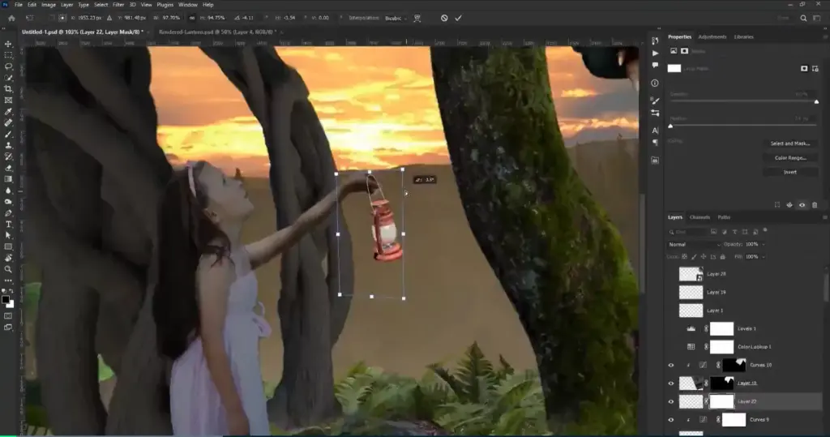Viewport: 830px width, 437px height.
Task: Select the Brush tool
Action: (x=8, y=134)
